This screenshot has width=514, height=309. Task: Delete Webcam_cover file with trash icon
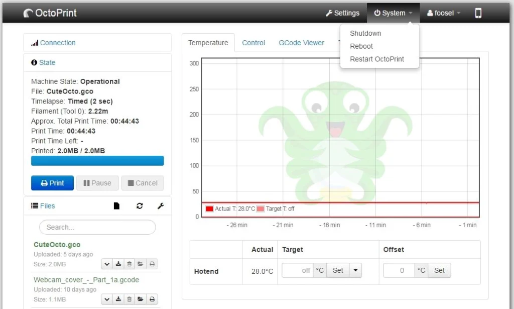[129, 299]
